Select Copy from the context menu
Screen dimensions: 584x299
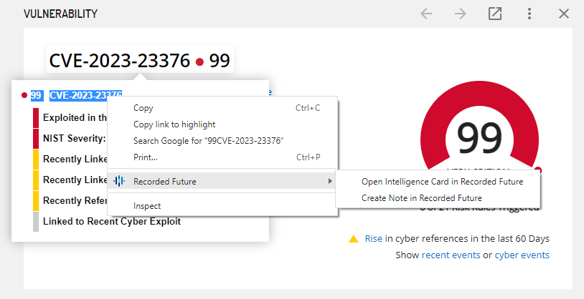143,108
